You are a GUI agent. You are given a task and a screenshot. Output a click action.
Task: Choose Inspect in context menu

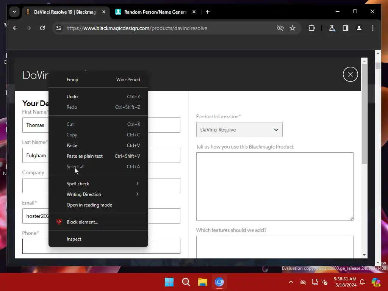(98, 239)
